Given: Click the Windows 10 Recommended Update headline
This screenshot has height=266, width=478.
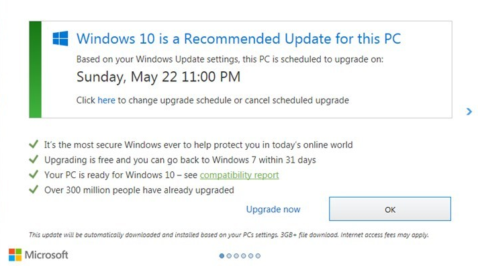Looking at the screenshot, I should click(x=238, y=39).
